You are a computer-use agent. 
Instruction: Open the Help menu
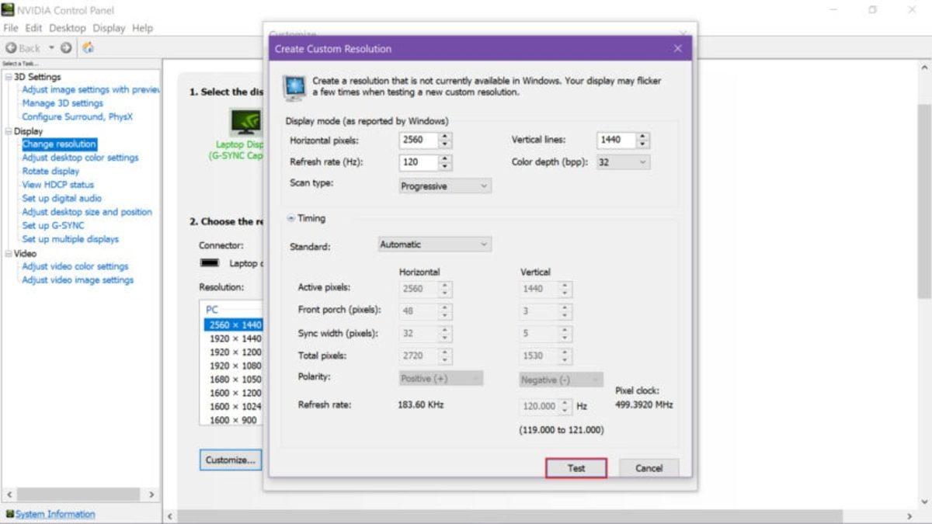coord(143,27)
